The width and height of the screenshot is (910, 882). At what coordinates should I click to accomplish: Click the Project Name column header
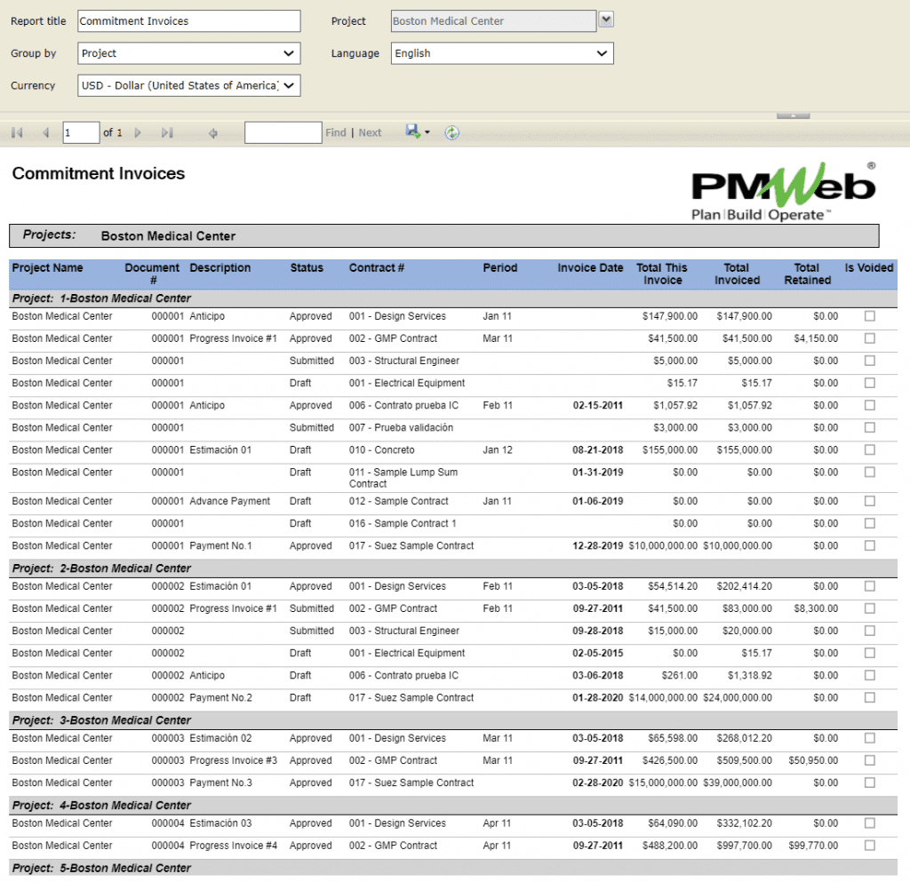pos(48,268)
